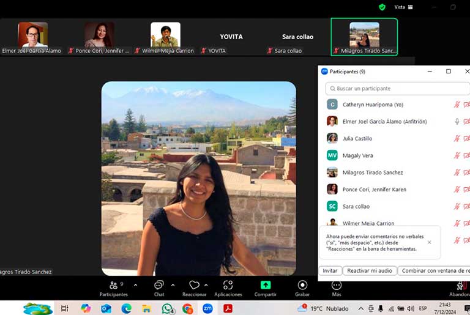Viewport: 470px width, 315px height.
Task: Open the Reaccionar heart icon
Action: 194,285
